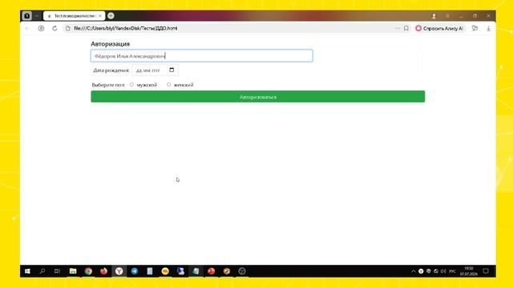Screen dimensions: 513x288
Task: Open the Windows notification center
Action: coord(486,271)
